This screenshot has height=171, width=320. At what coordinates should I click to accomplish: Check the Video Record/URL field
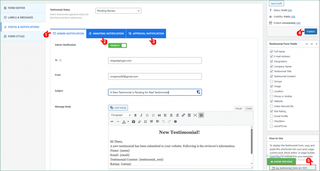pos(272,106)
